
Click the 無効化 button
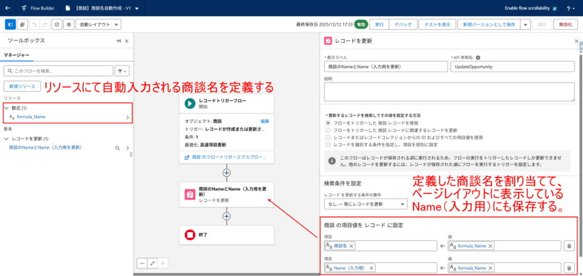point(565,24)
